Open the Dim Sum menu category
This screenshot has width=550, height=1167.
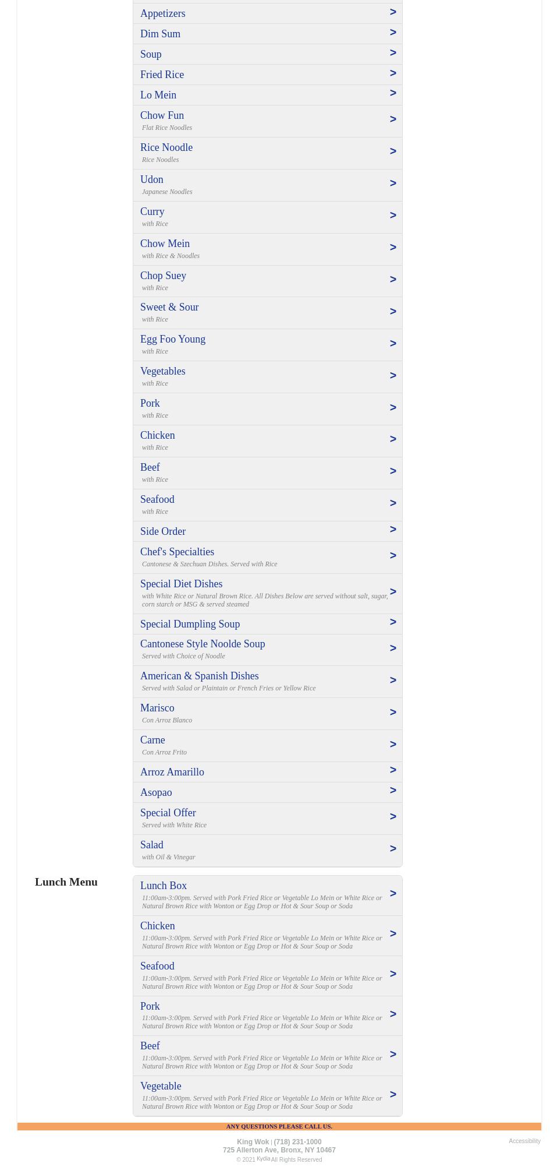coord(161,34)
